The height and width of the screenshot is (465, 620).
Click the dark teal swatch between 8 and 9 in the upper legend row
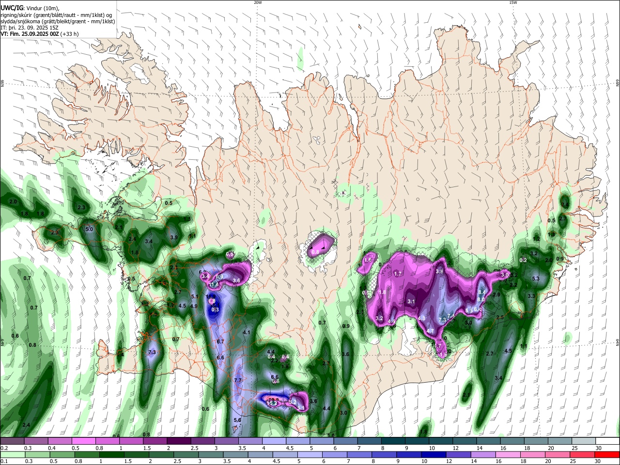tap(393, 441)
